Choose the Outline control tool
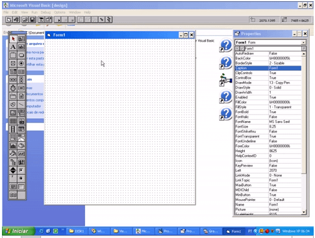The width and height of the screenshot is (315, 238). [x=13, y=162]
